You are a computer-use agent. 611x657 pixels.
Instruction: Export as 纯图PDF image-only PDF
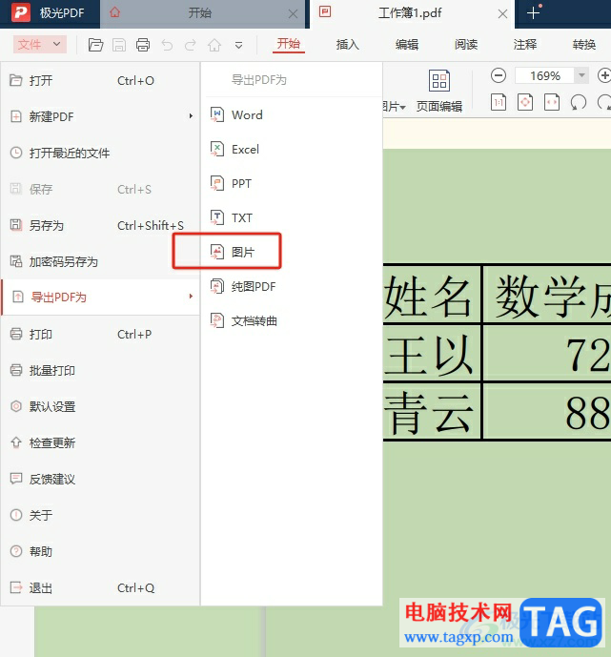pyautogui.click(x=292, y=287)
